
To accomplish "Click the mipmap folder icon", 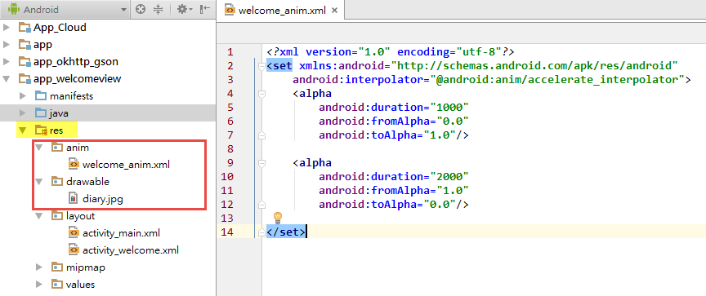I will [56, 267].
